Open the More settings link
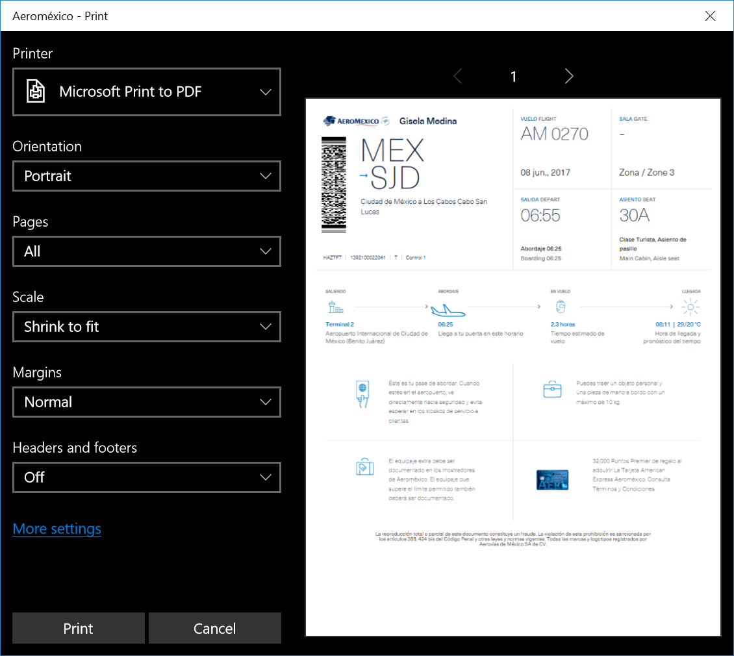 (x=57, y=529)
